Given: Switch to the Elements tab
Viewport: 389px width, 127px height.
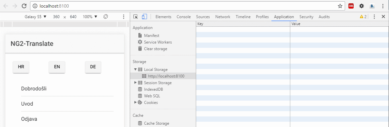Looking at the screenshot, I should pyautogui.click(x=163, y=17).
